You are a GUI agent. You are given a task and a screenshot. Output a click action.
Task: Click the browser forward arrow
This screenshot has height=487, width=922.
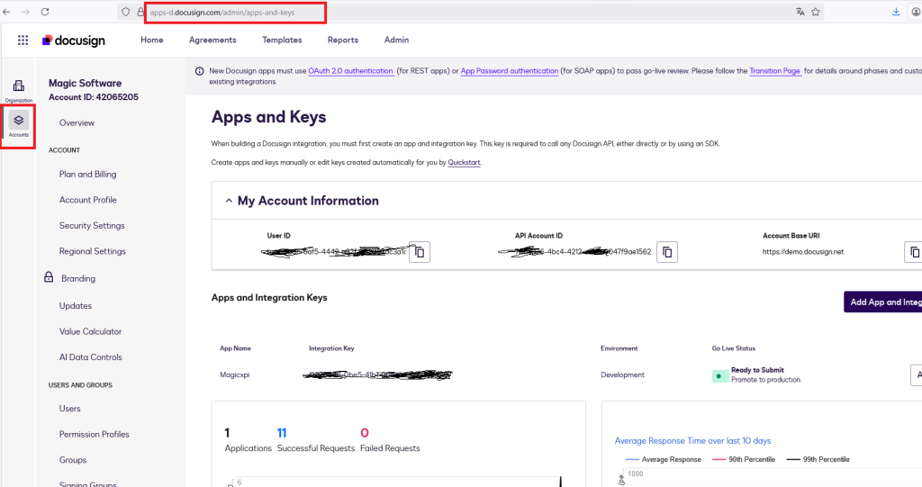[x=25, y=12]
